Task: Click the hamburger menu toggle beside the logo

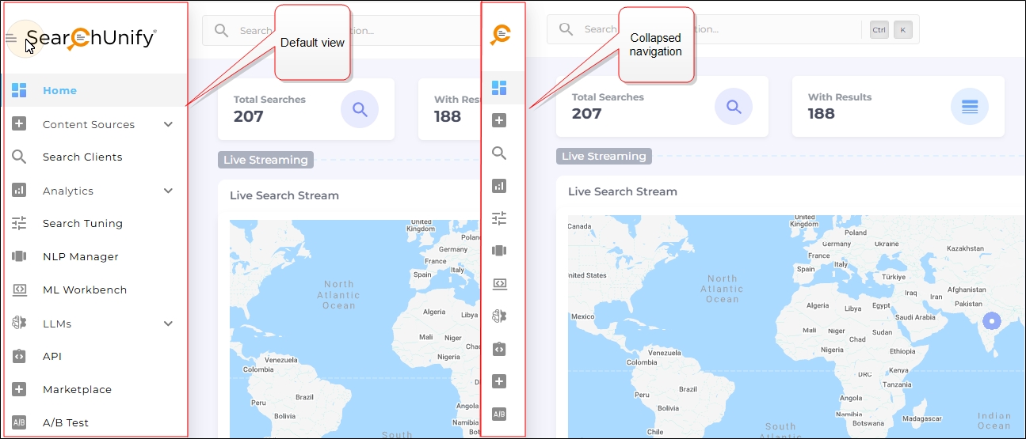Action: pyautogui.click(x=11, y=38)
